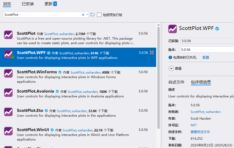Viewport: 234px width, 148px height.
Task: Click the package source mapping info icon
Action: click(x=170, y=57)
